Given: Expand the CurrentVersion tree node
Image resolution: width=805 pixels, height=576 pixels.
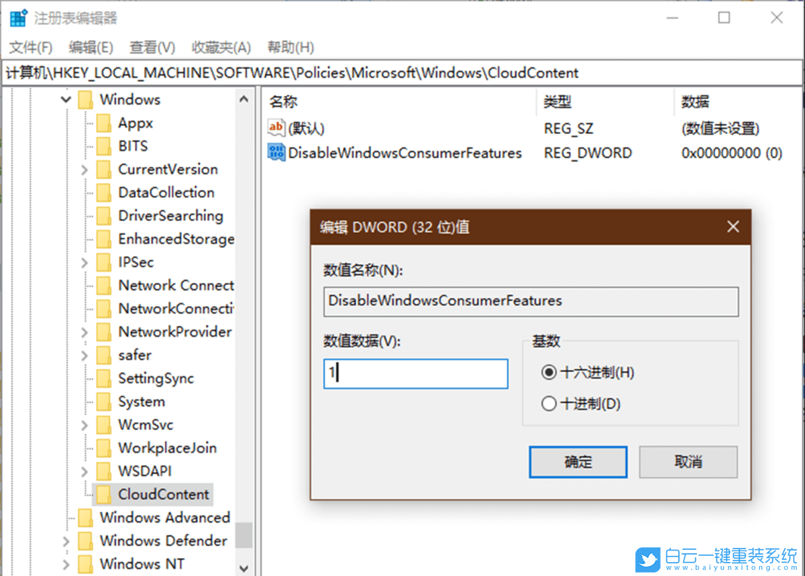Looking at the screenshot, I should (x=84, y=169).
